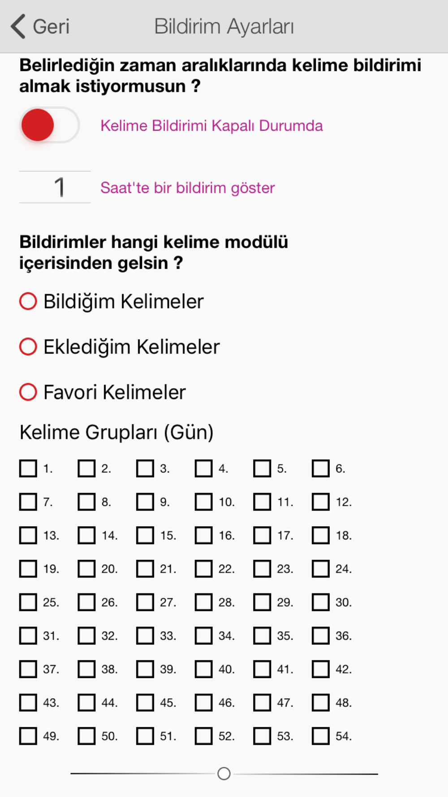
Task: Choose the Eklediğim Kelimeler radio option
Action: point(28,347)
